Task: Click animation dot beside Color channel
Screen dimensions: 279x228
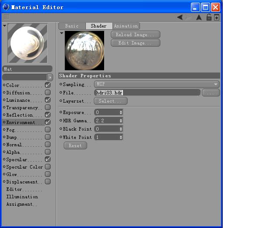Action: [4, 85]
